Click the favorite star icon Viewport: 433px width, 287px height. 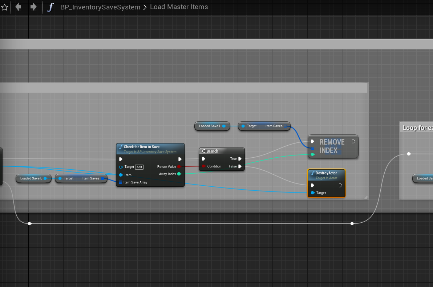5,7
